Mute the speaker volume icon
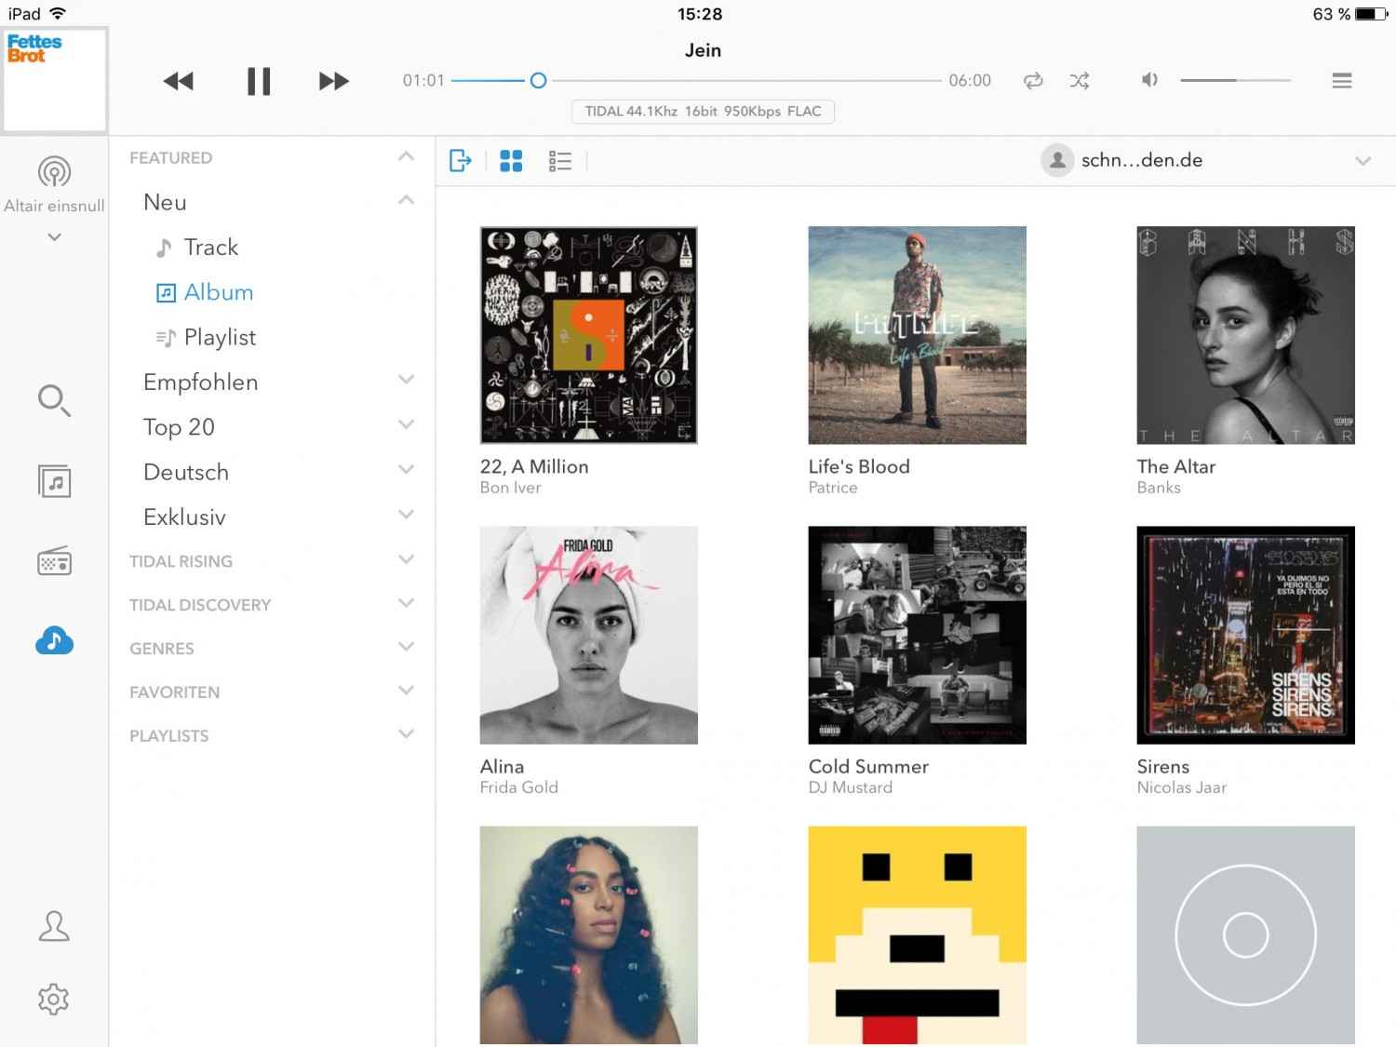Image resolution: width=1396 pixels, height=1047 pixels. tap(1150, 80)
